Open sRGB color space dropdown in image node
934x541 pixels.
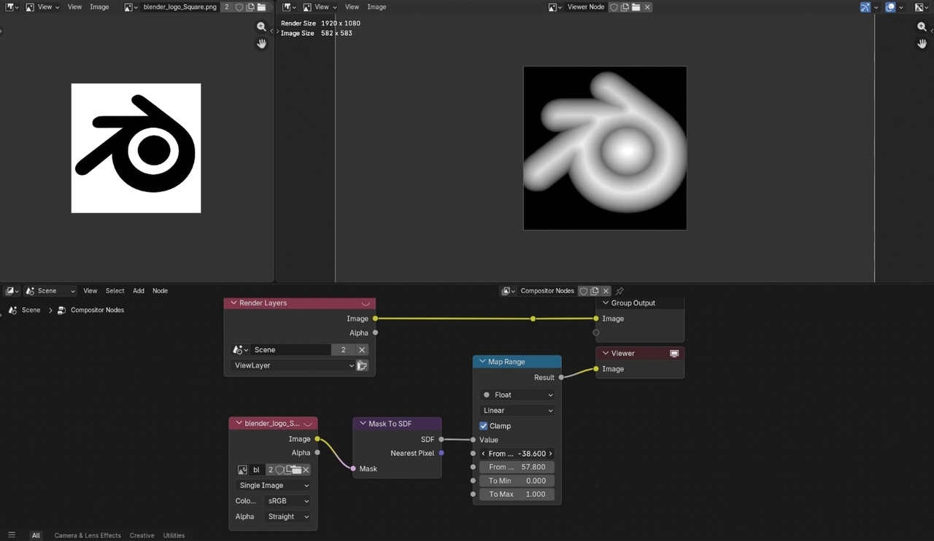[287, 501]
